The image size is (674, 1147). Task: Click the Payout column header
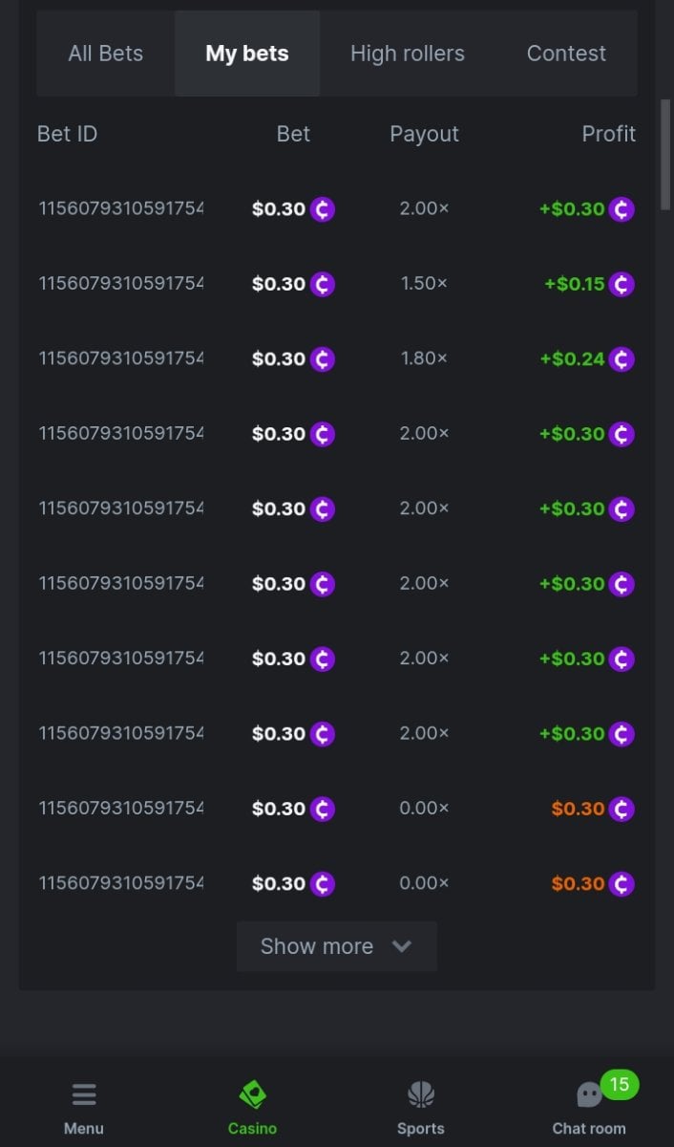coord(424,134)
